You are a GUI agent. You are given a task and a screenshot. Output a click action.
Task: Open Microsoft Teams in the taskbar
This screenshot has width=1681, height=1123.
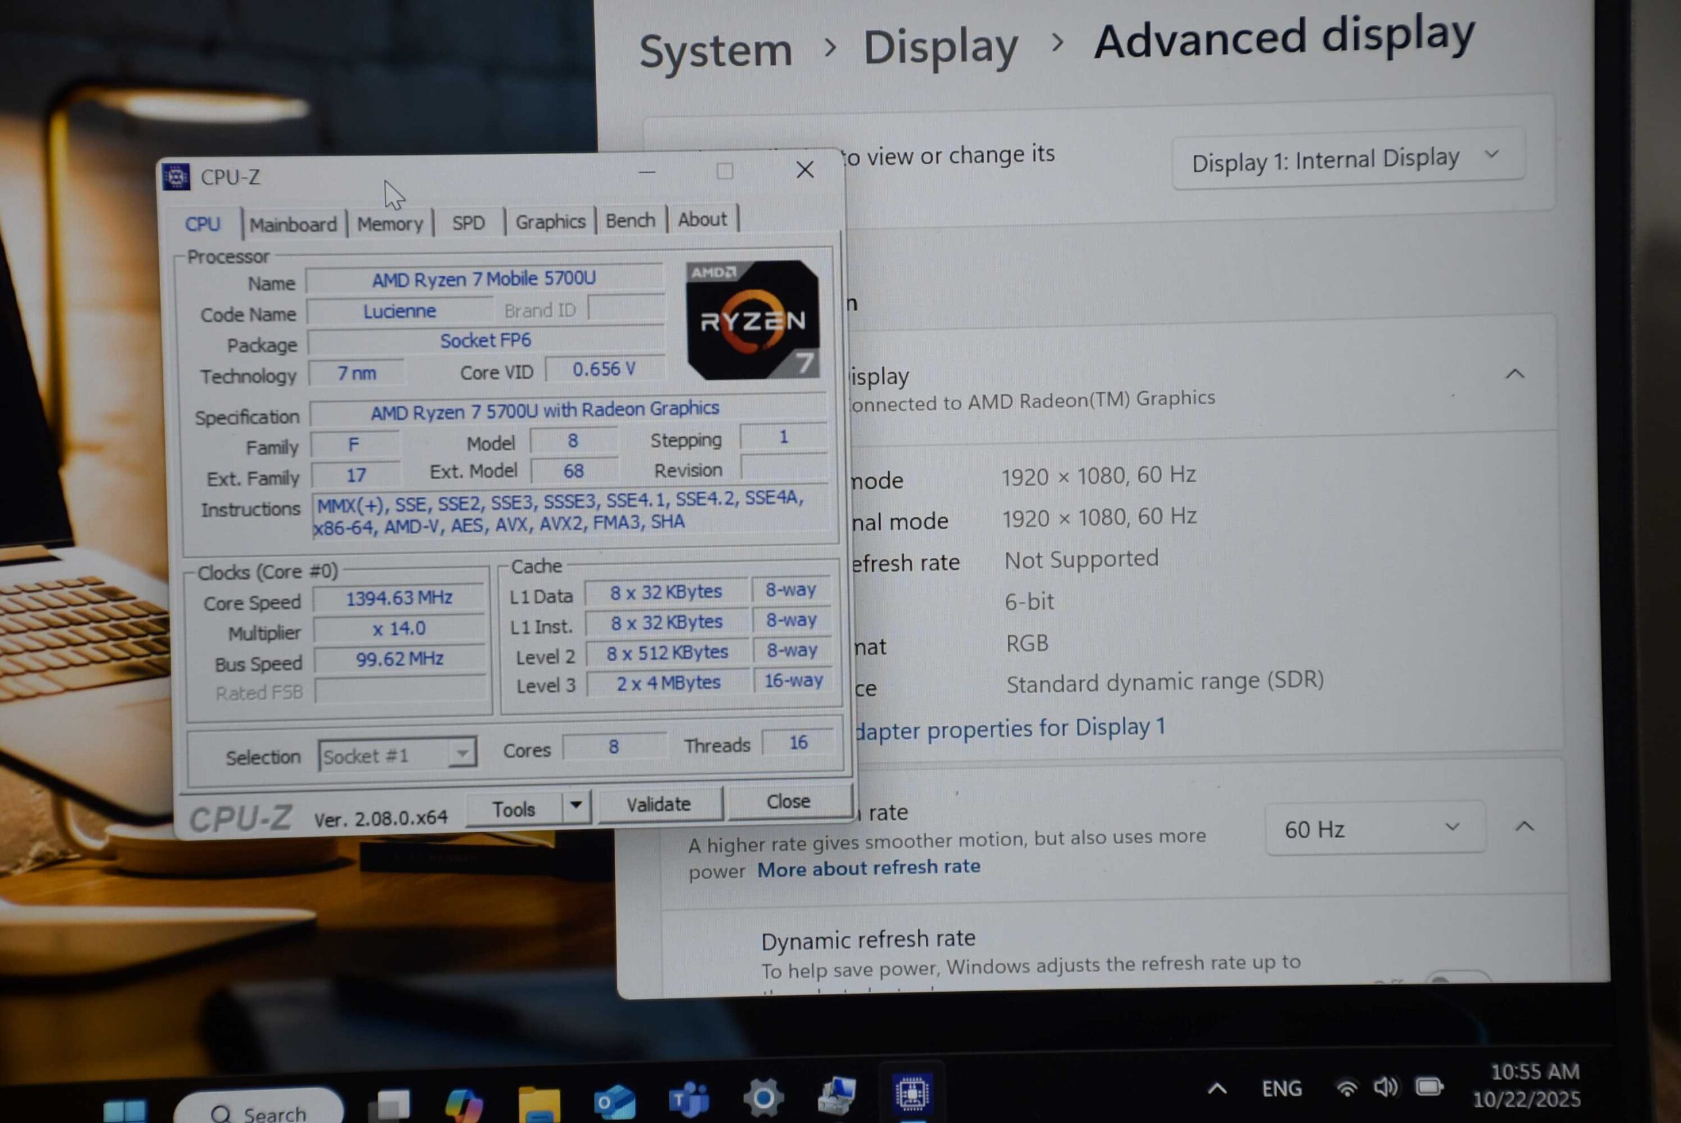click(x=689, y=1099)
